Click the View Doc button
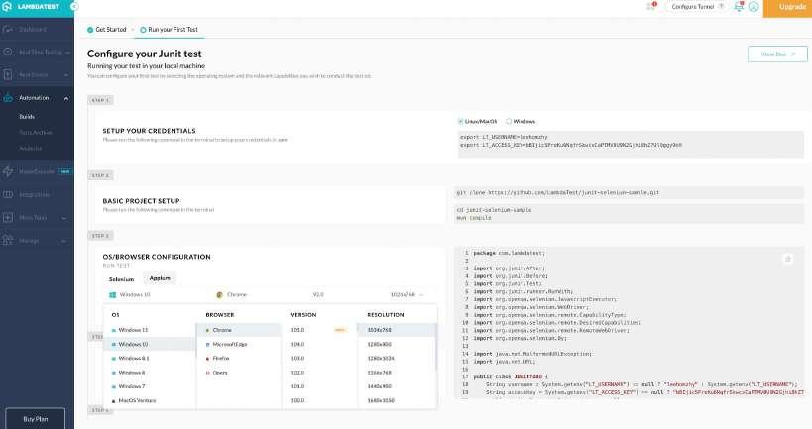The height and width of the screenshot is (429, 812). (x=777, y=54)
